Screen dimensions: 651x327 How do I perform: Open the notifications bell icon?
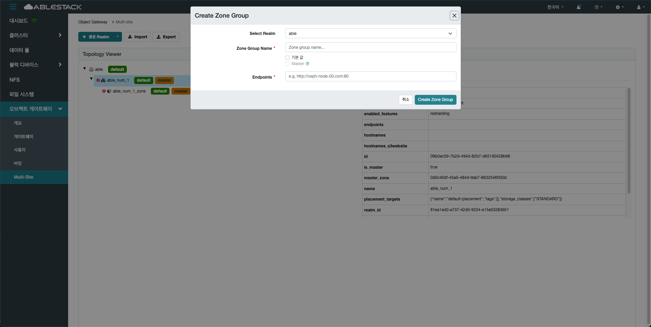click(579, 7)
